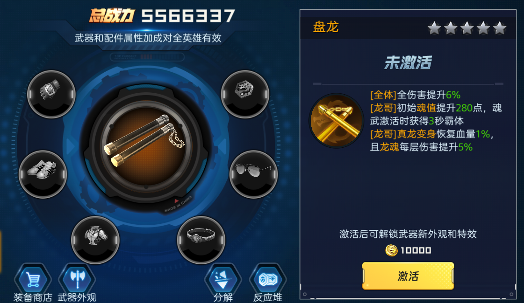Click the progress bar under attribute banner
Viewport: 524px width, 303px height.
[147, 57]
